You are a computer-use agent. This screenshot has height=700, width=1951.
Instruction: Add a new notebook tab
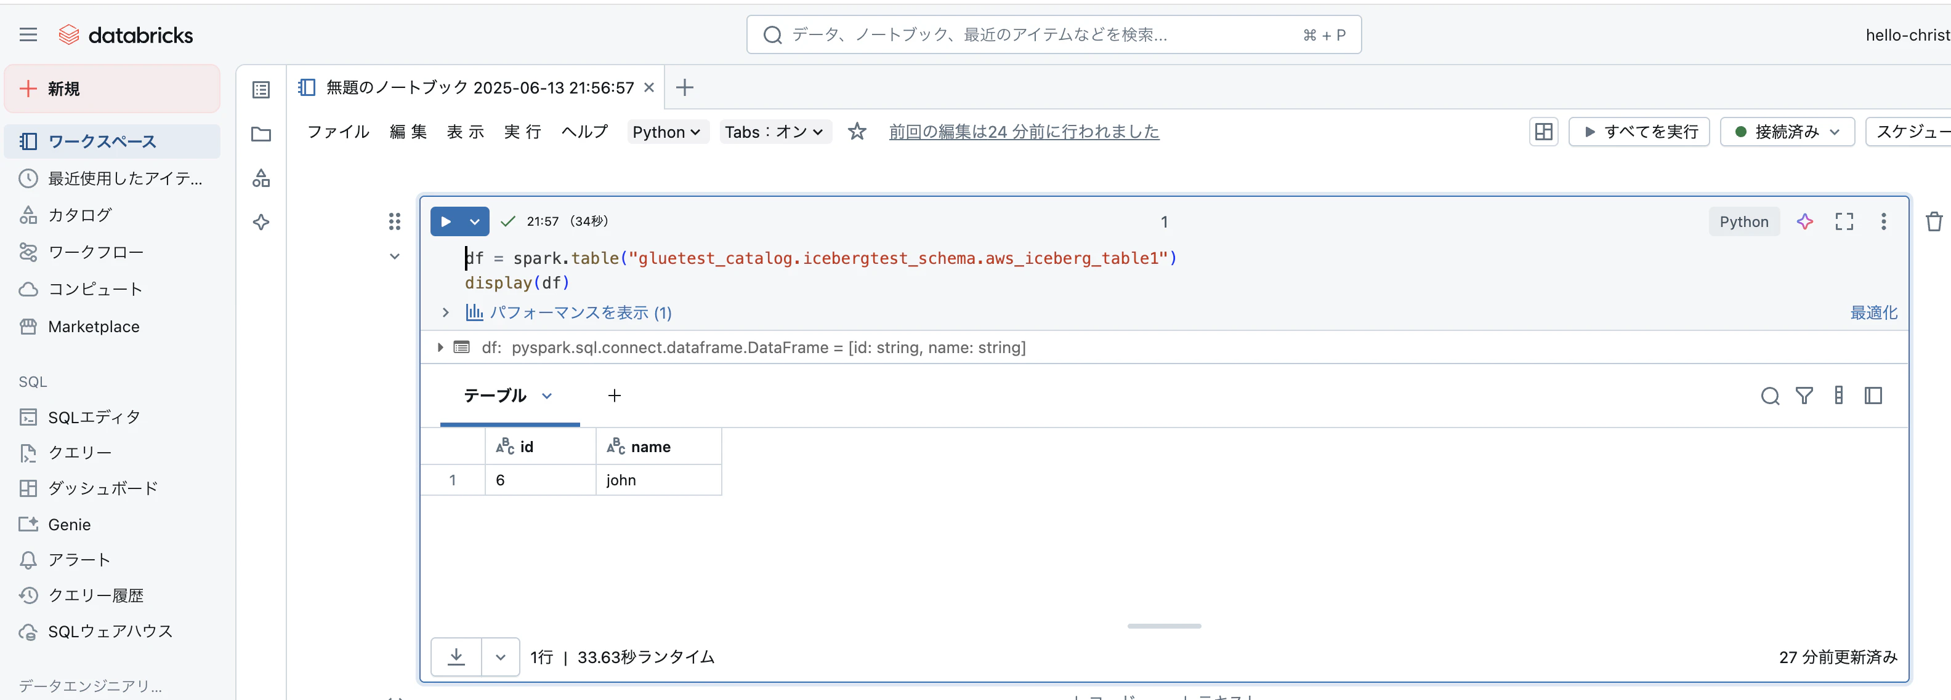tap(685, 88)
